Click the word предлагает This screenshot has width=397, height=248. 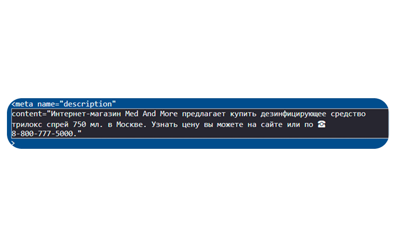(203, 115)
